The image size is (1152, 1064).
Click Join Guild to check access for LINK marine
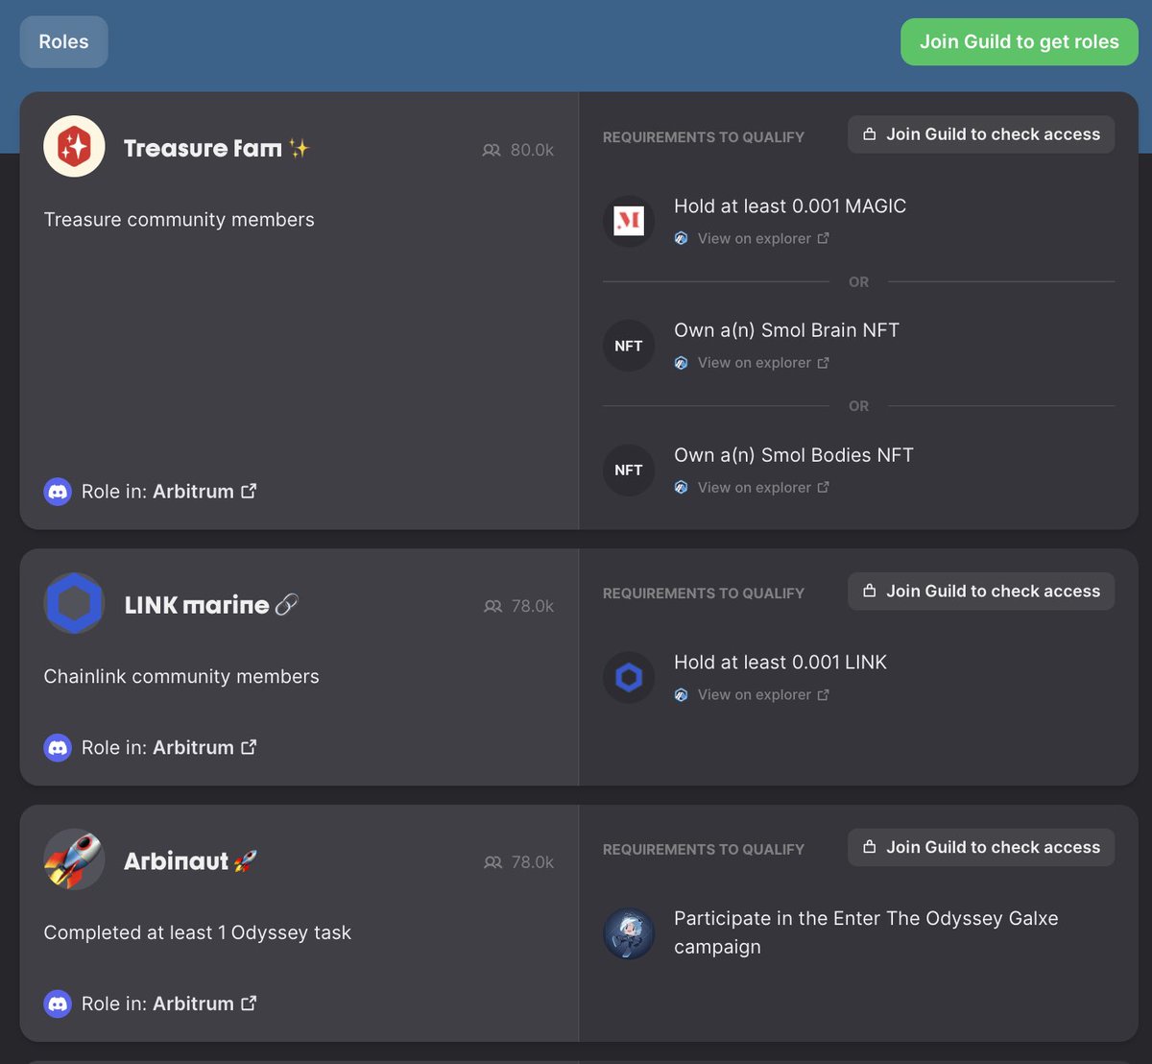(981, 591)
